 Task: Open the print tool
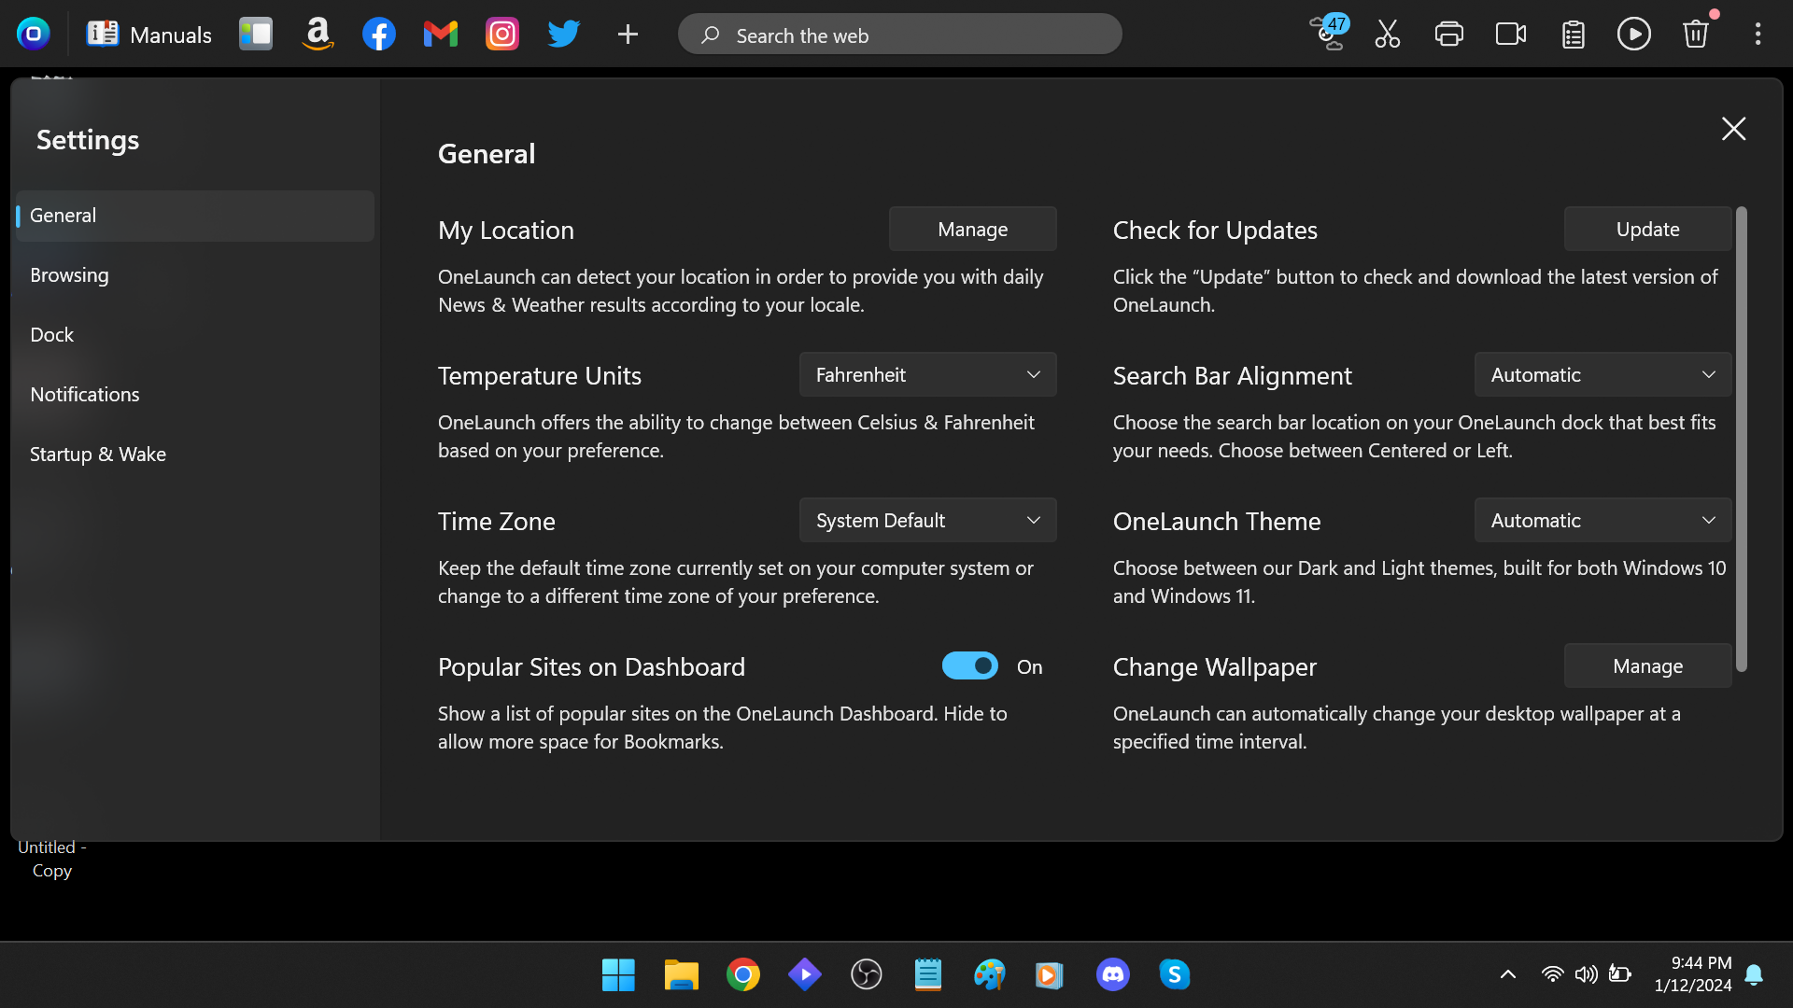[1447, 34]
